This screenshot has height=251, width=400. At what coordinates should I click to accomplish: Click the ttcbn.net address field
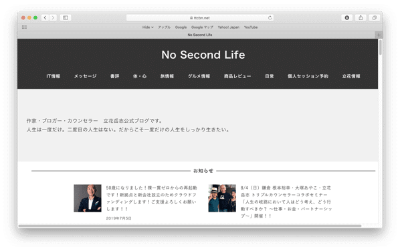200,17
